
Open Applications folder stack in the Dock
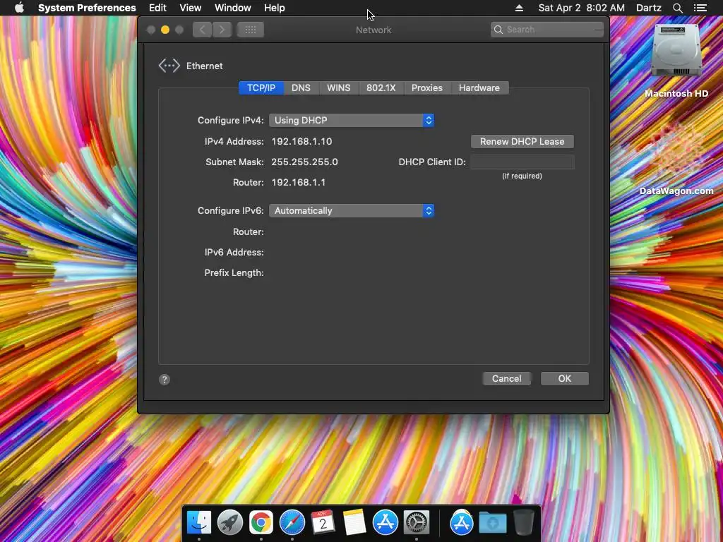click(462, 523)
